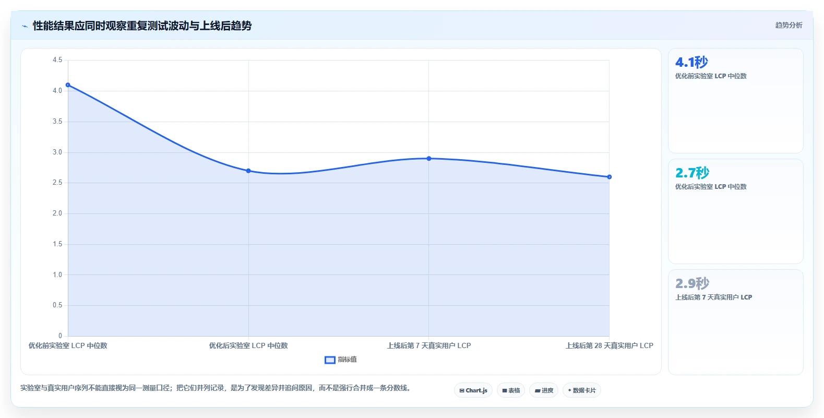Viewport: 824px width, 418px height.
Task: Click x-axis label 上线后第 28 天真实用户 LCP
Action: pyautogui.click(x=610, y=345)
